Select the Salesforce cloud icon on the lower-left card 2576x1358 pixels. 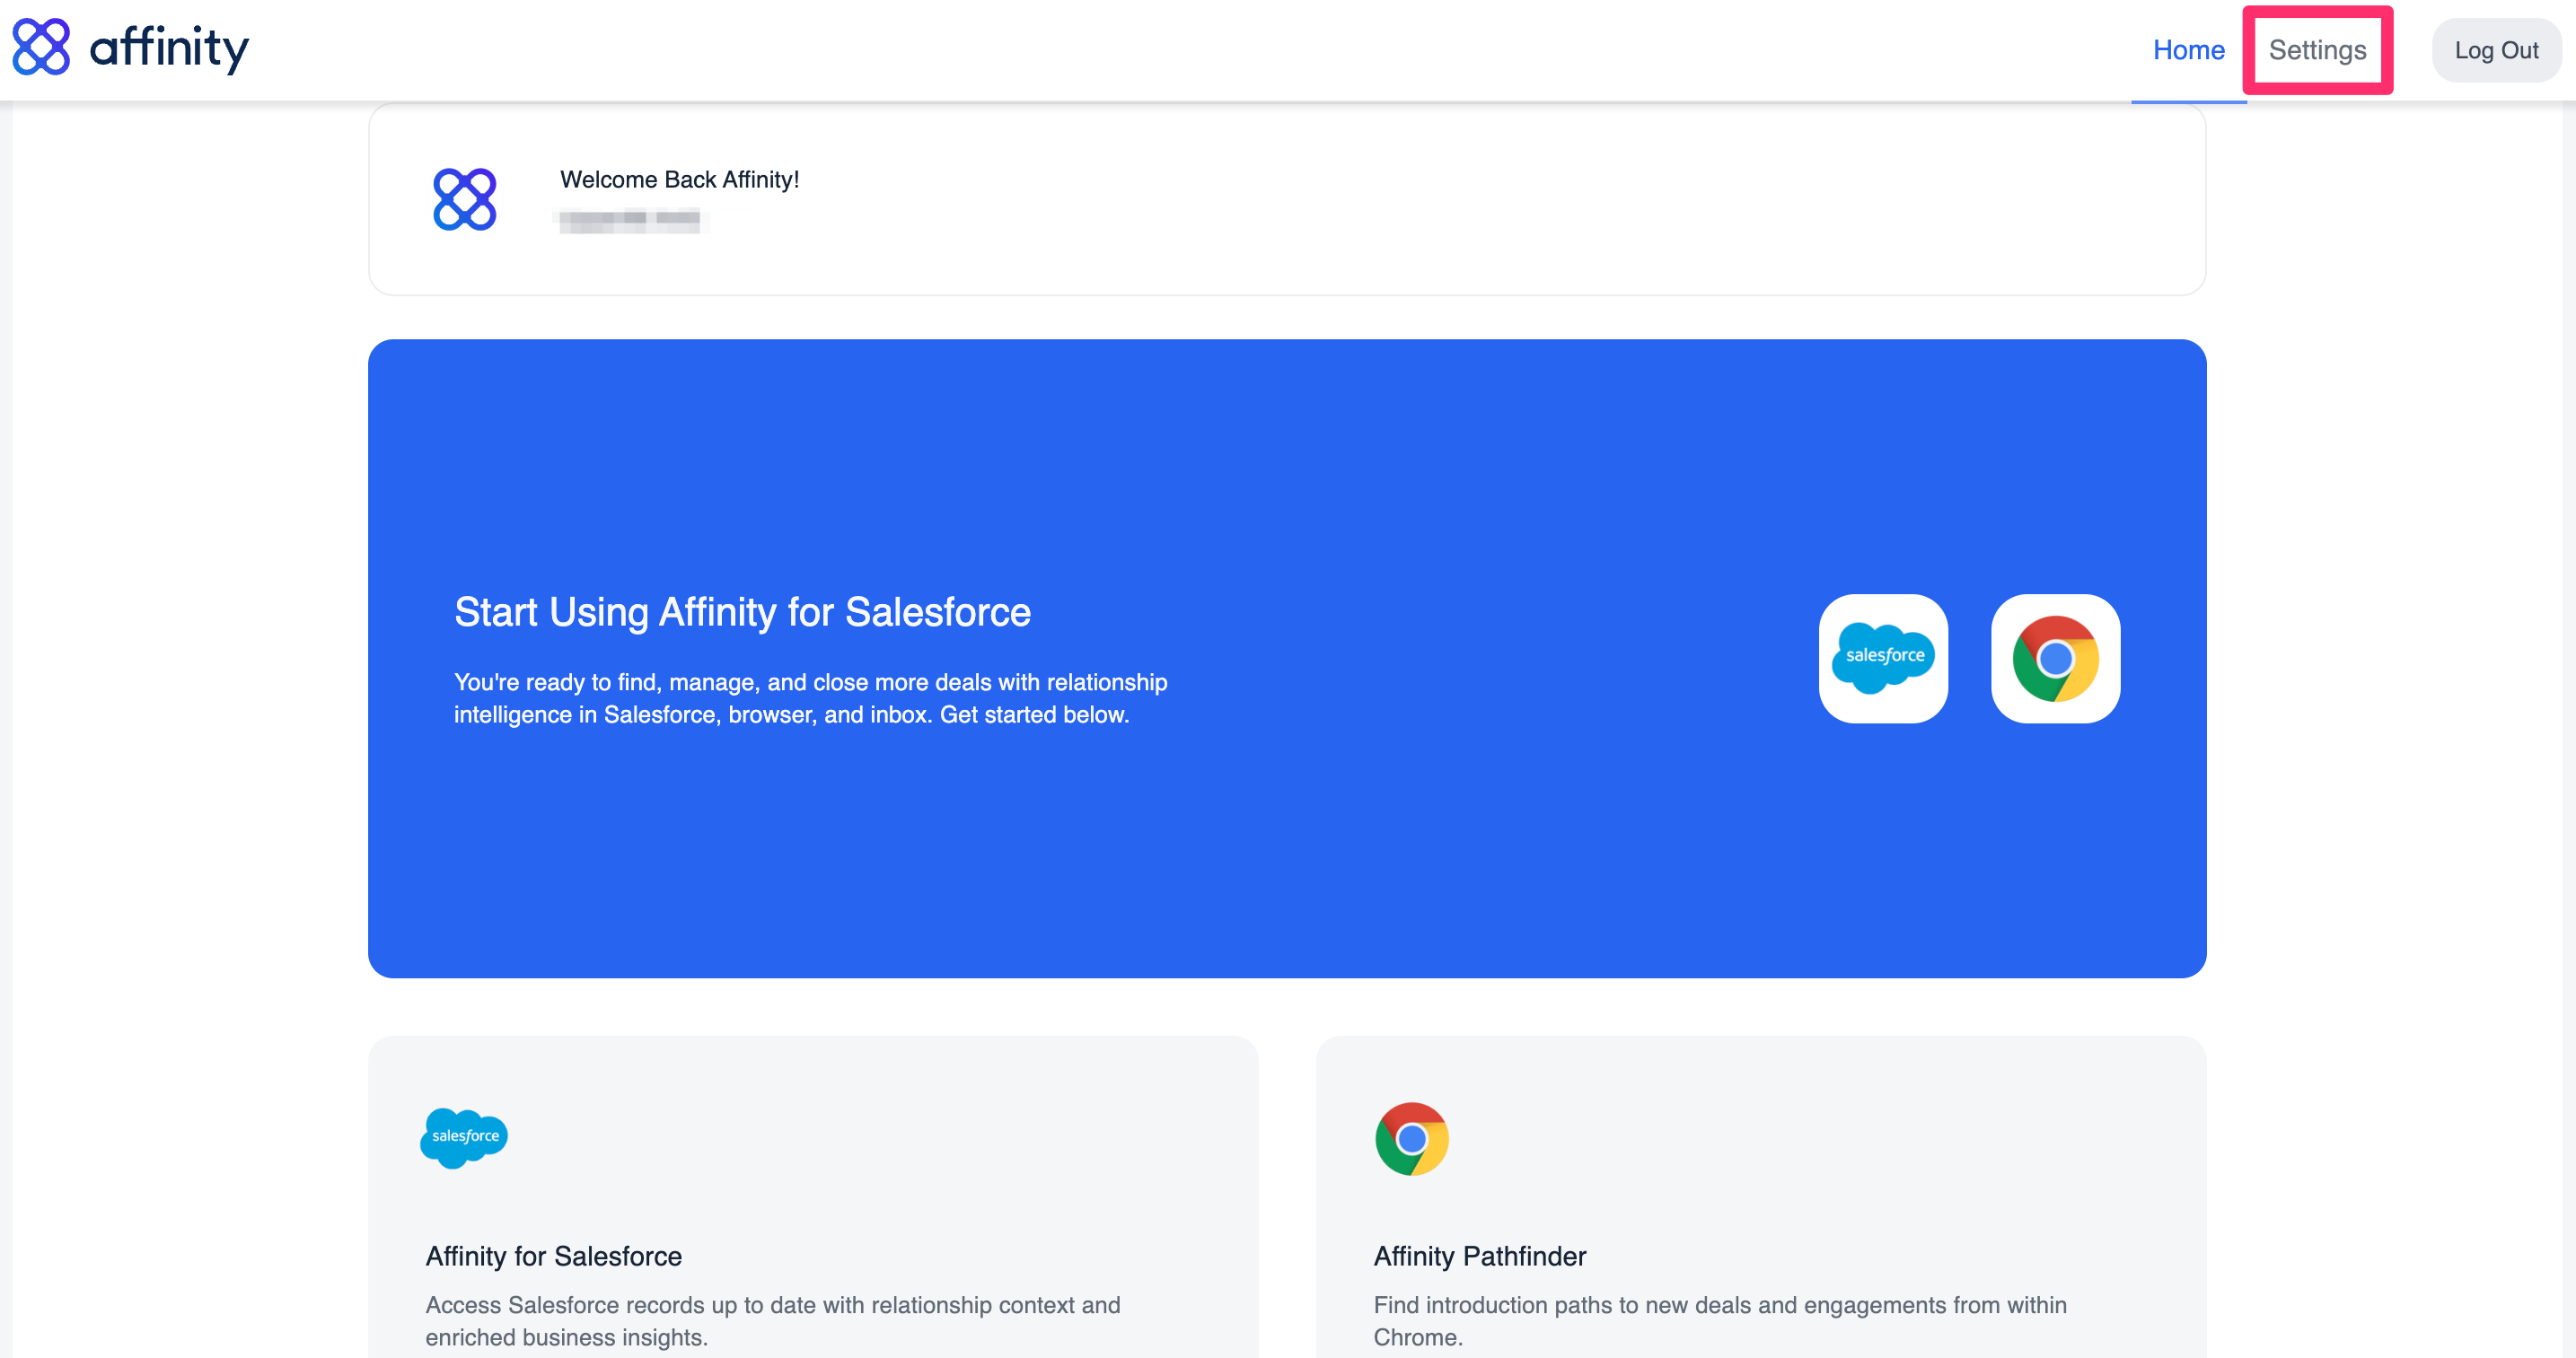click(463, 1138)
